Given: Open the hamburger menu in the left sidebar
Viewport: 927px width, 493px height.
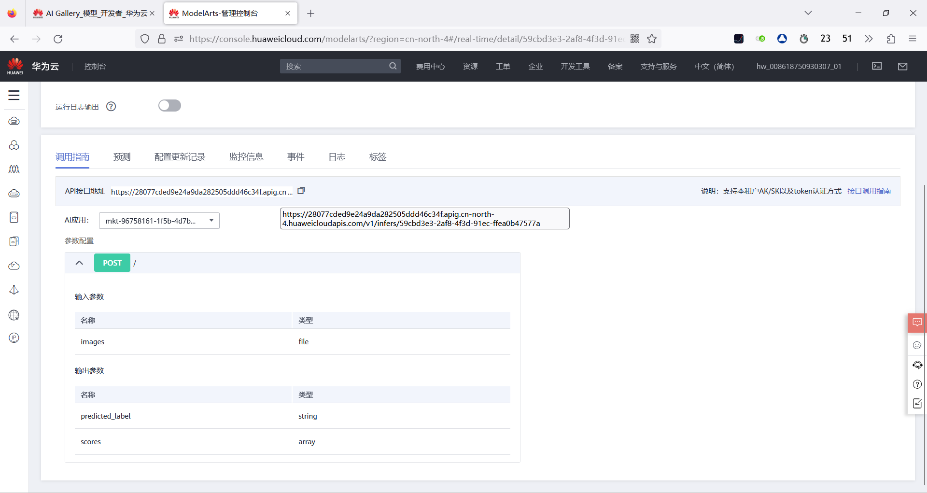Looking at the screenshot, I should (14, 95).
